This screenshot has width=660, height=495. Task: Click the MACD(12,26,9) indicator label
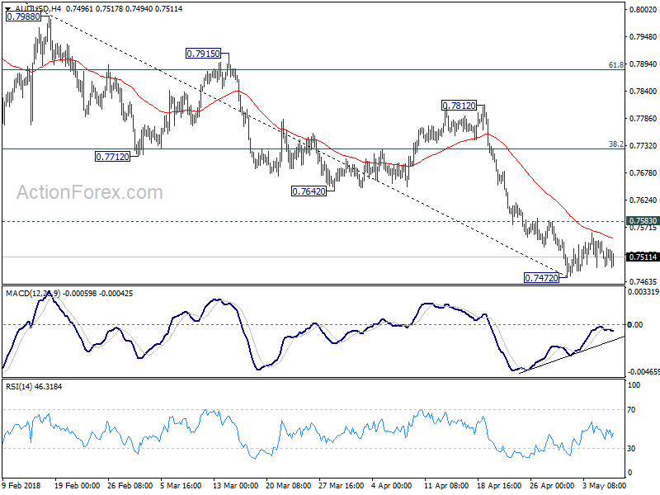tap(33, 293)
